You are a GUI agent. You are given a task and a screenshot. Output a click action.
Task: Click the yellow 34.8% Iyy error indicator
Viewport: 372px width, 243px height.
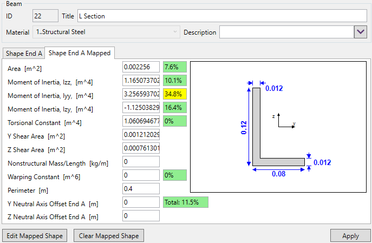point(174,94)
